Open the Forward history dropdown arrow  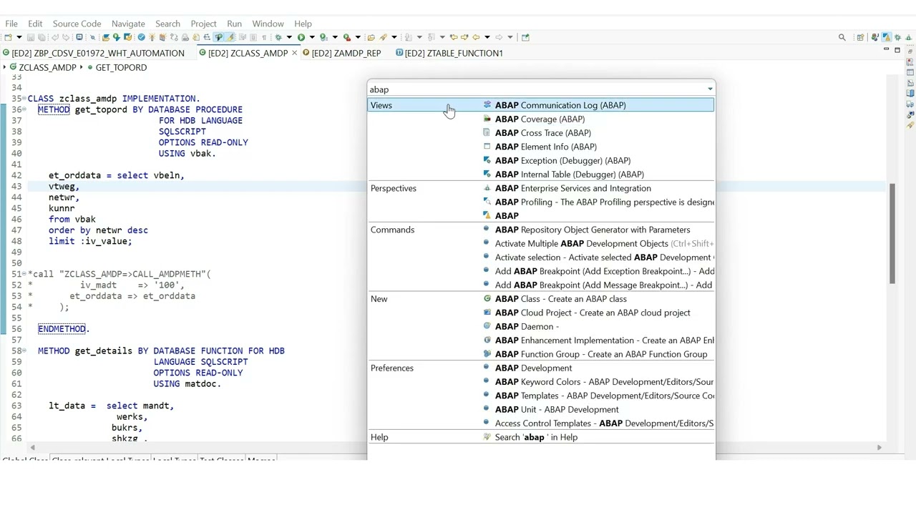510,37
